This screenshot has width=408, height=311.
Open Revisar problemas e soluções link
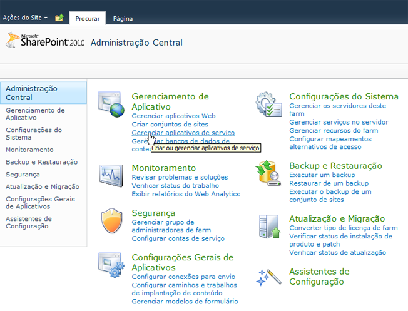(180, 177)
